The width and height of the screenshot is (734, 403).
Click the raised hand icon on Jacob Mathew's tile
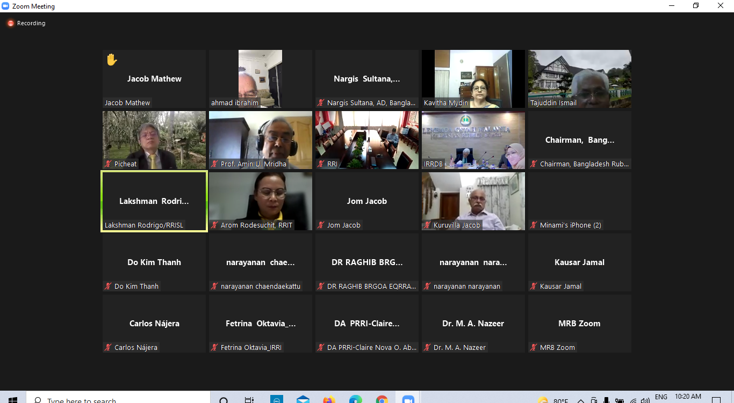click(x=112, y=60)
